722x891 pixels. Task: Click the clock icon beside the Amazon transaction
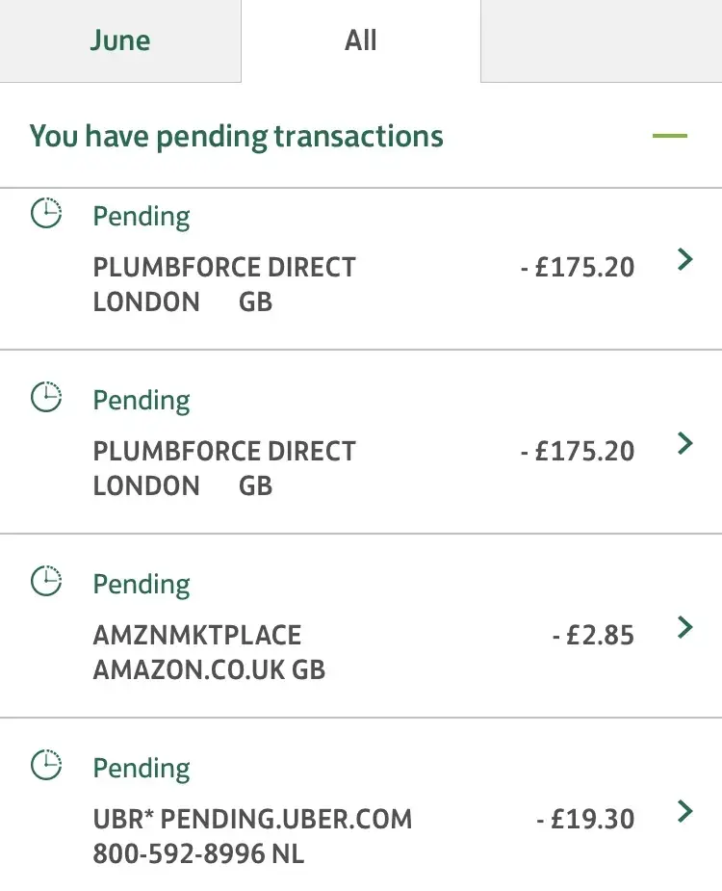[46, 581]
